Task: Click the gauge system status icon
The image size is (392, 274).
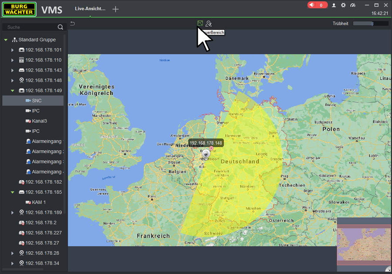Action: [353, 5]
